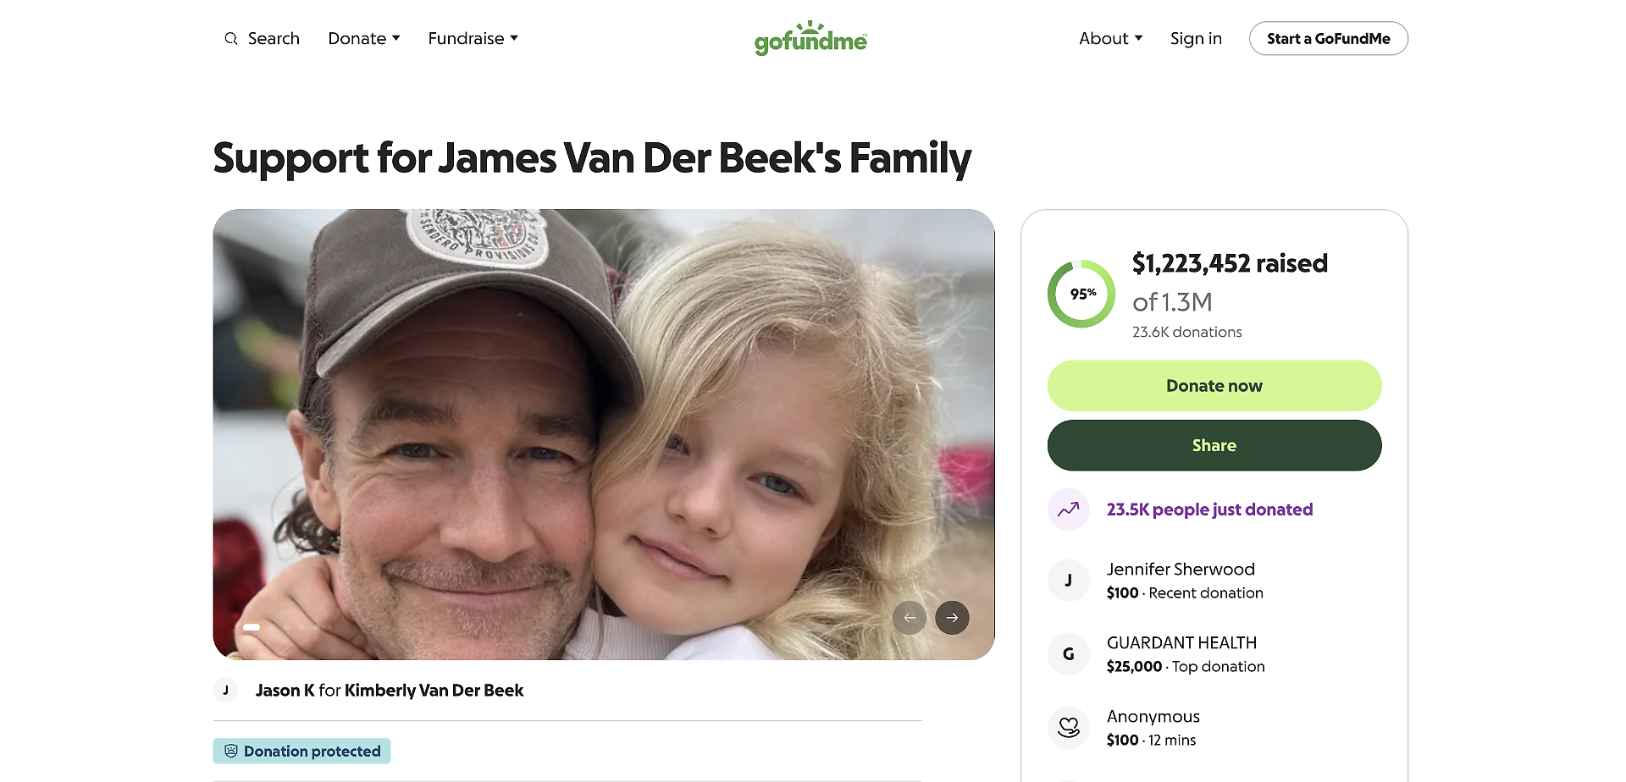Viewport: 1626px width, 782px height.
Task: Open the Donation protected badge
Action: (302, 752)
